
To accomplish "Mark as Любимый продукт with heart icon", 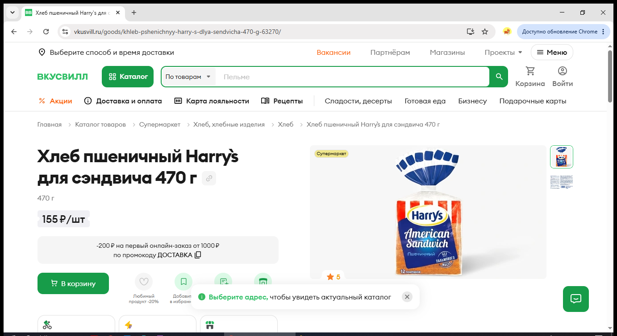I will [x=144, y=282].
